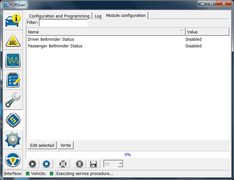The width and height of the screenshot is (234, 180).
Task: Click the lifebuoy help button
Action: click(63, 164)
